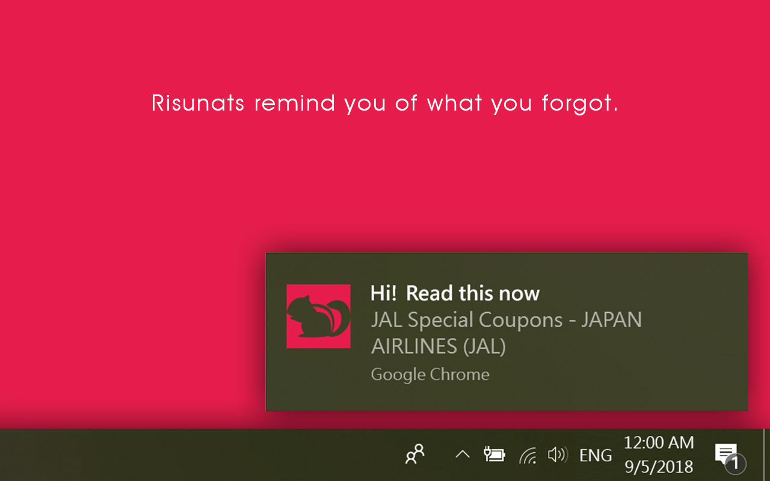Open the clock showing 12:00 AM

pyautogui.click(x=659, y=455)
